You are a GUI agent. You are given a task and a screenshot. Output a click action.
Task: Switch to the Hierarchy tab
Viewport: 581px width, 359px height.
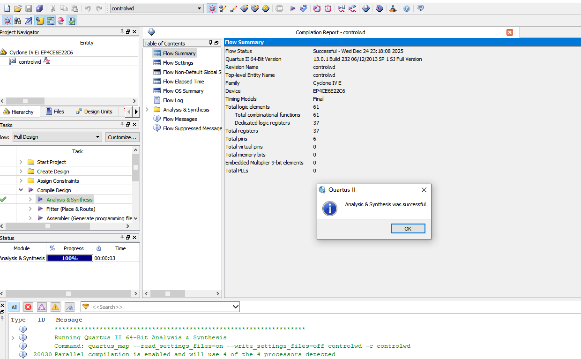[x=19, y=112]
